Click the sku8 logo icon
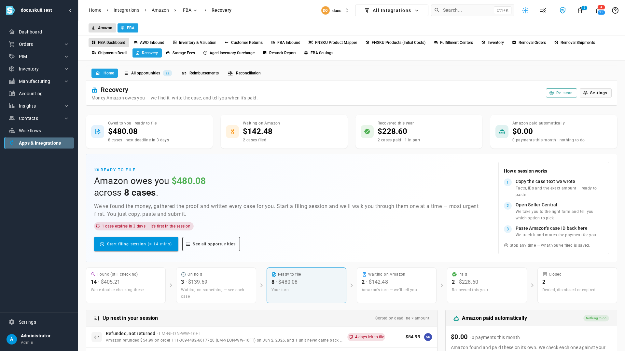625x351 pixels. (x=10, y=10)
